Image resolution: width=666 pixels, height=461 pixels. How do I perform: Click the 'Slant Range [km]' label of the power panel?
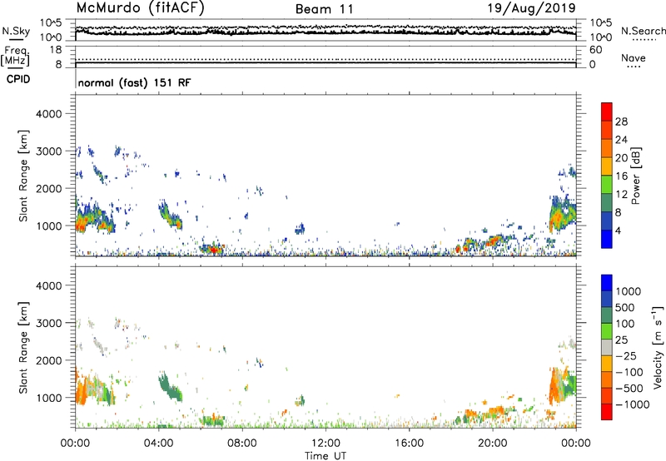(23, 176)
